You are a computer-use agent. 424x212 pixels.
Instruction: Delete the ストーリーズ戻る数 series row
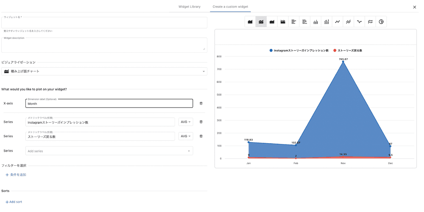point(201,136)
